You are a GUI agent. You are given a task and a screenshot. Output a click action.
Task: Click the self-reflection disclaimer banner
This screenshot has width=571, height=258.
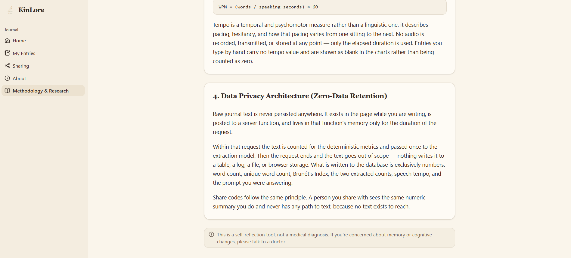(x=330, y=238)
